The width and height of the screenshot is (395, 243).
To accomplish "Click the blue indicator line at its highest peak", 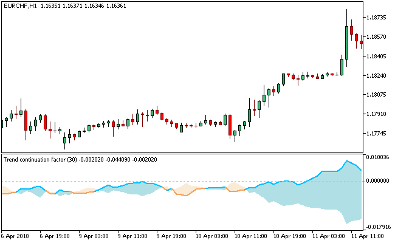I will click(x=347, y=162).
